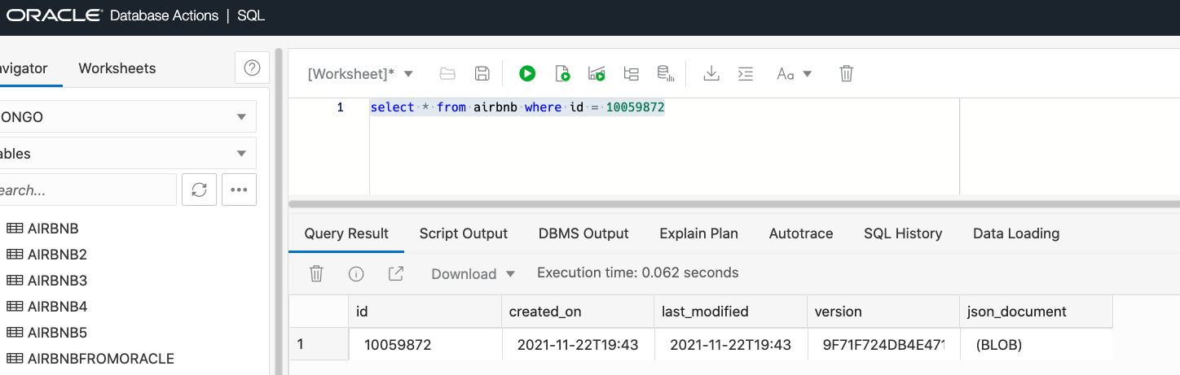Select the Data Loading tab
The image size is (1180, 375).
(x=1016, y=233)
